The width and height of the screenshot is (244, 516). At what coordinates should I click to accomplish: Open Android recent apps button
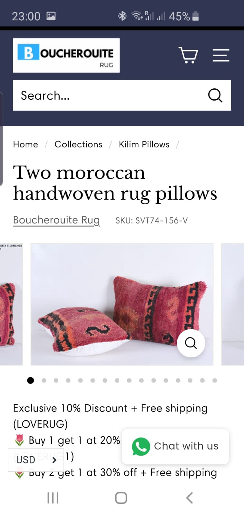coord(53,498)
